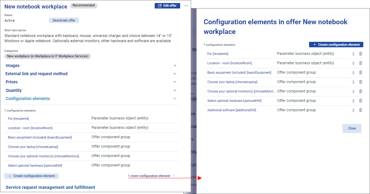
Task: Close the configuration elements dialog
Action: 352,128
